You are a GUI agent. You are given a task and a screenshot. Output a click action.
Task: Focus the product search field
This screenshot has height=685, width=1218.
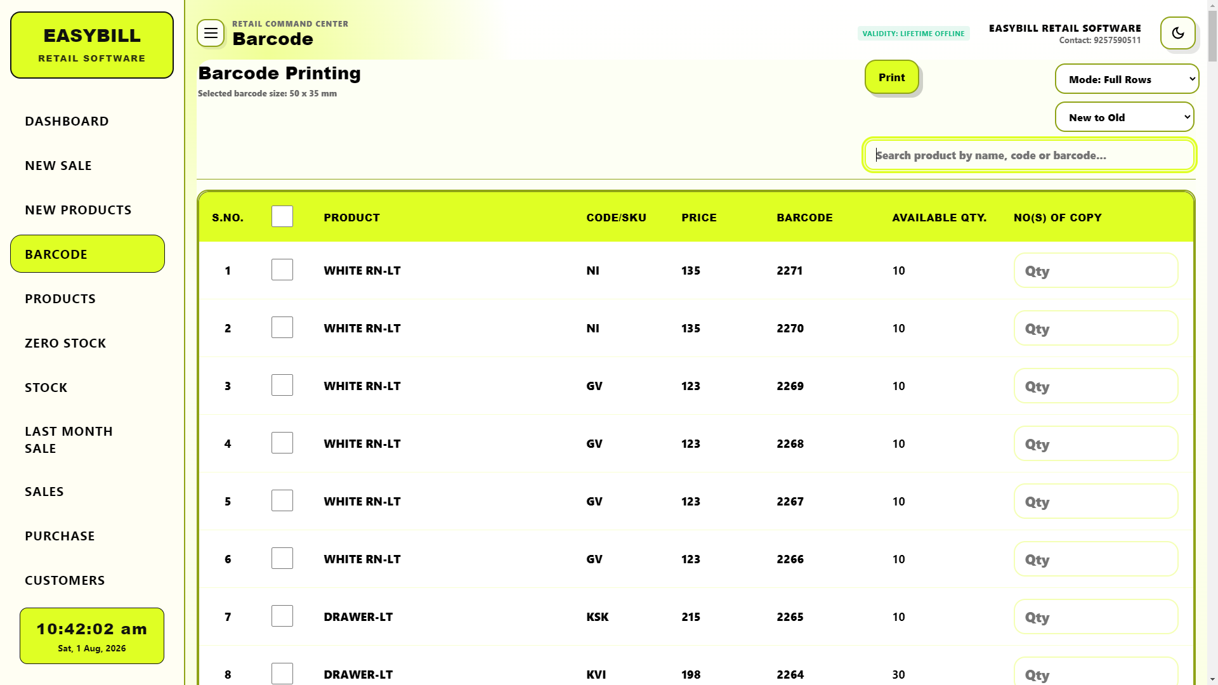click(1029, 155)
